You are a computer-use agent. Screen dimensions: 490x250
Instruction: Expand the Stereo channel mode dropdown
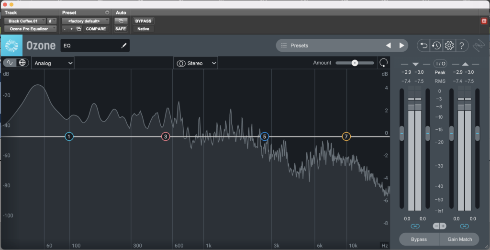196,63
